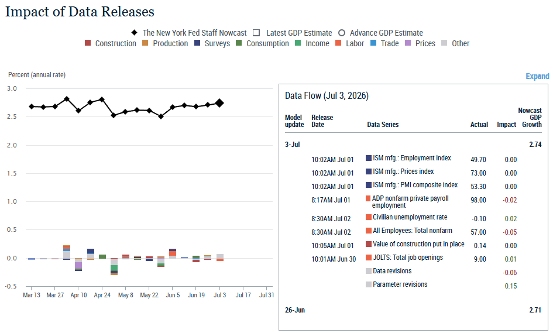Click the JOLTS: Total job openings series
The width and height of the screenshot is (553, 333).
408,258
